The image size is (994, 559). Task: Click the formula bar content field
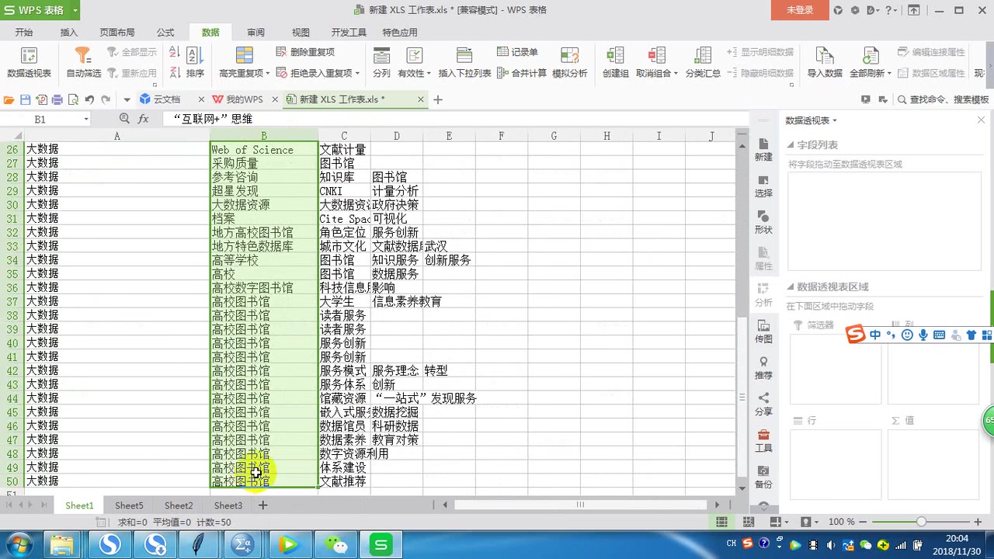454,119
